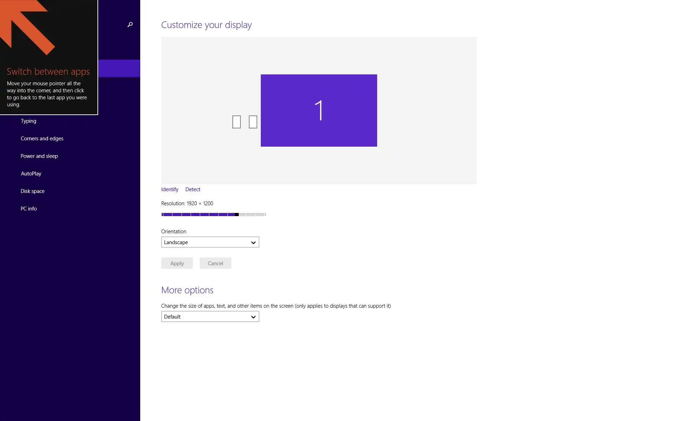The height and width of the screenshot is (421, 673).
Task: Click the black thumb on resolution slider
Action: (237, 214)
